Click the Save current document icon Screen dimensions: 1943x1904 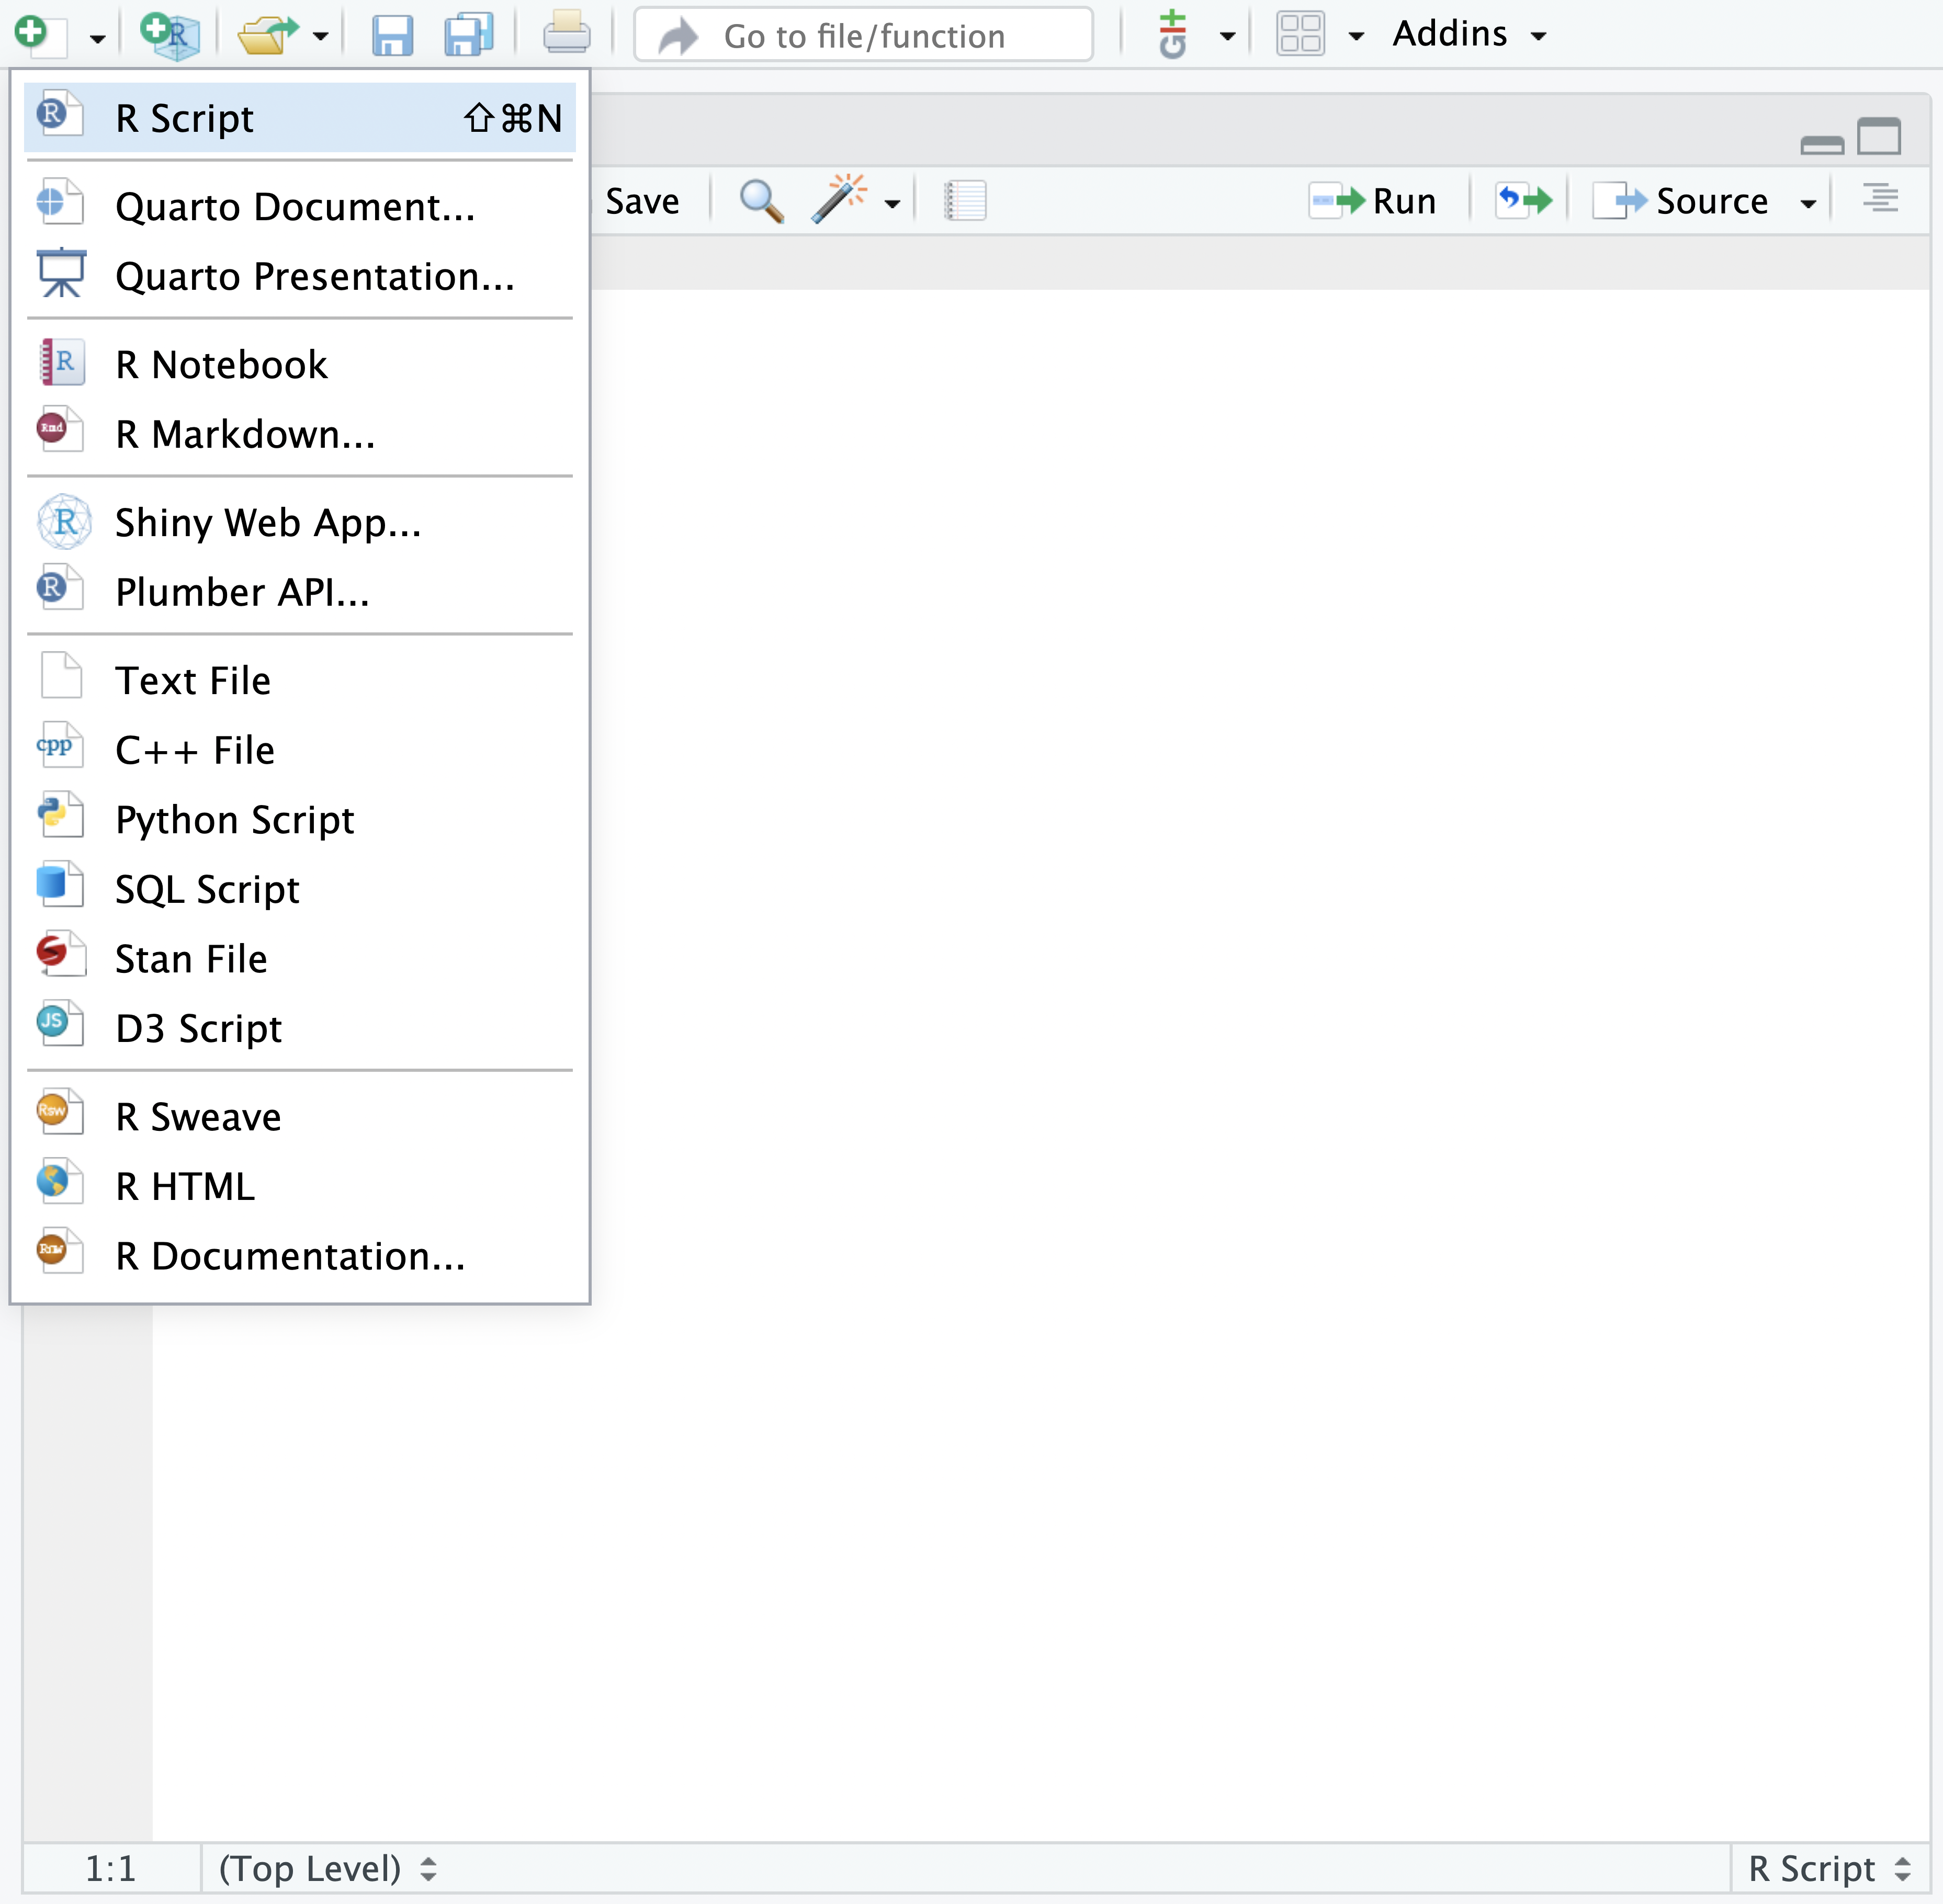pyautogui.click(x=392, y=36)
